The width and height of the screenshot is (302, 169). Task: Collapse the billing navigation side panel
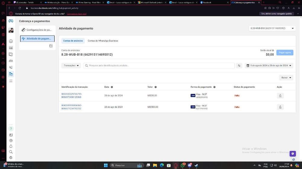pyautogui.click(x=51, y=46)
